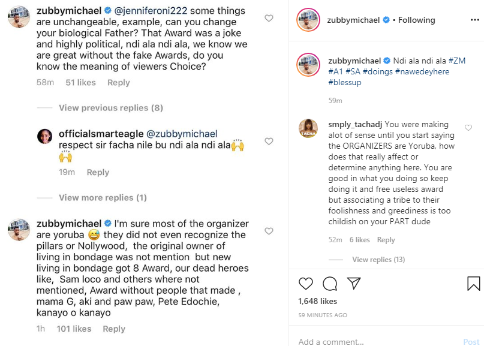Image resolution: width=484 pixels, height=346 pixels.
Task: Open the comment bubble icon
Action: (330, 283)
